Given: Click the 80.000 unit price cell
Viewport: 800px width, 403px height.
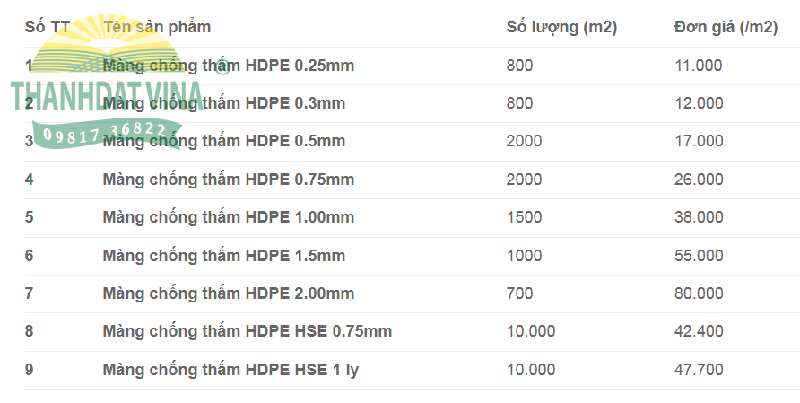Looking at the screenshot, I should pos(699,293).
